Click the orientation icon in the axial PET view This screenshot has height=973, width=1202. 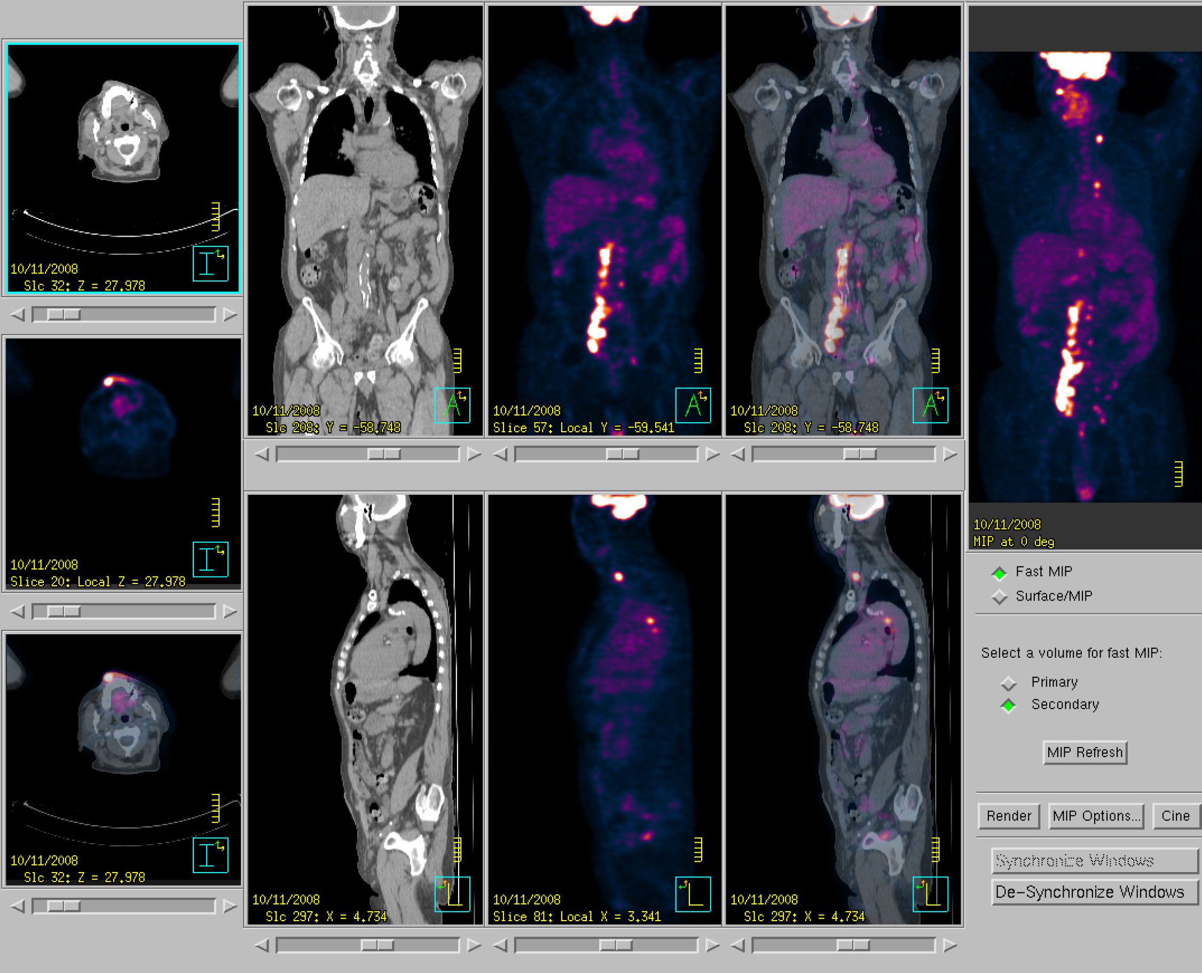coord(210,559)
